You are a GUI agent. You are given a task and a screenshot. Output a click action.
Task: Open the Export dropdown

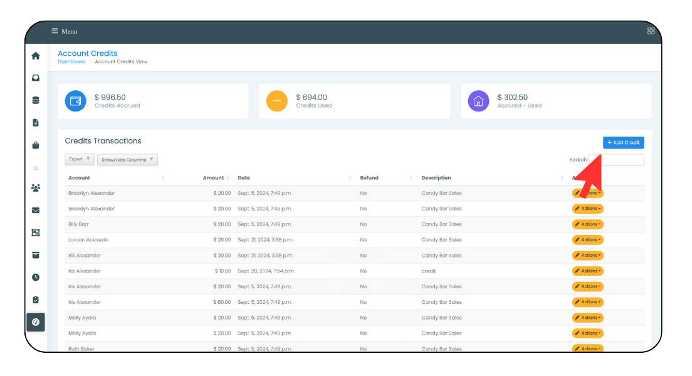80,159
